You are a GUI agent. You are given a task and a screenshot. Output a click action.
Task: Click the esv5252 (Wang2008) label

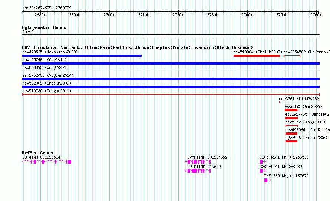tap(305, 122)
